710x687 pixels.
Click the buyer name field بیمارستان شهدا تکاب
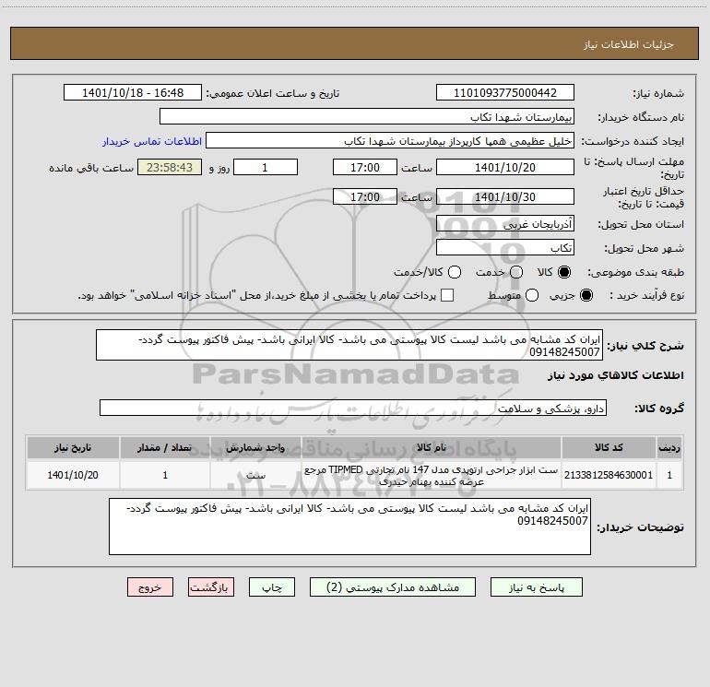click(x=367, y=117)
